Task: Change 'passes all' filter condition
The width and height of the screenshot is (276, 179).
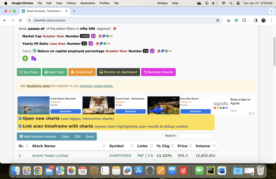Action: tap(36, 29)
